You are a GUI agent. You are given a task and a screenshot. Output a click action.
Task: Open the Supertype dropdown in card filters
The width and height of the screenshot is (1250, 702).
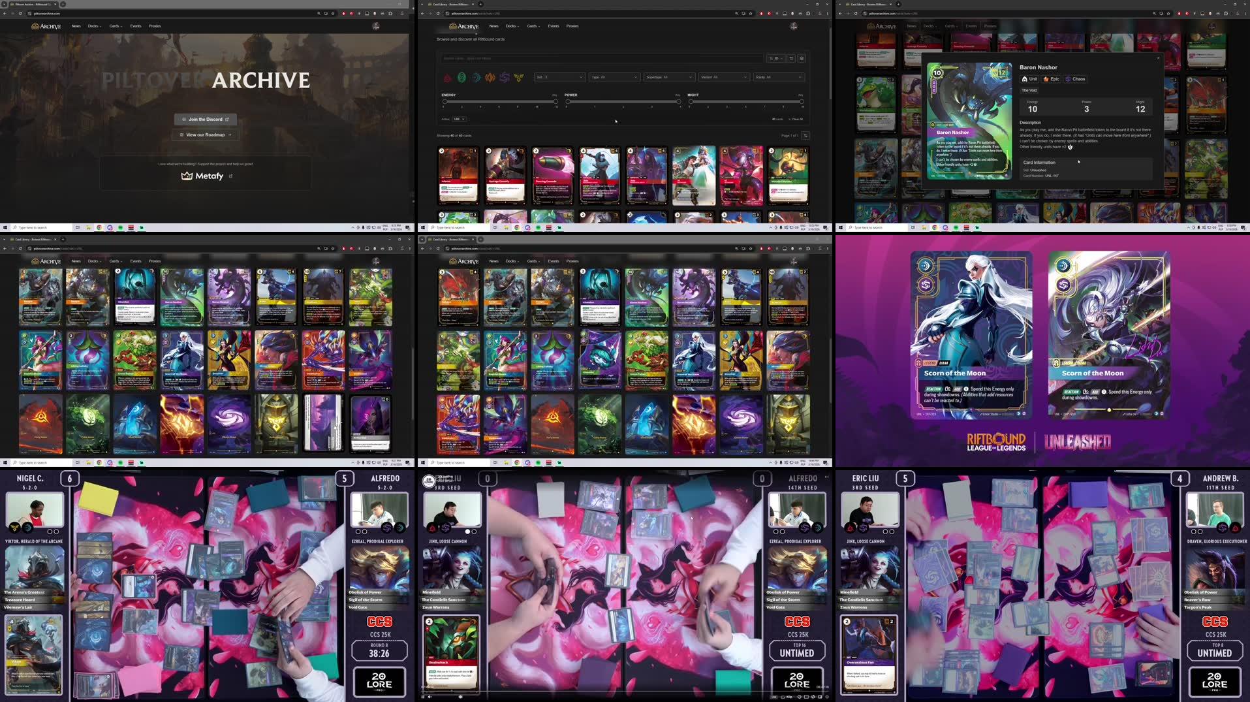[669, 77]
